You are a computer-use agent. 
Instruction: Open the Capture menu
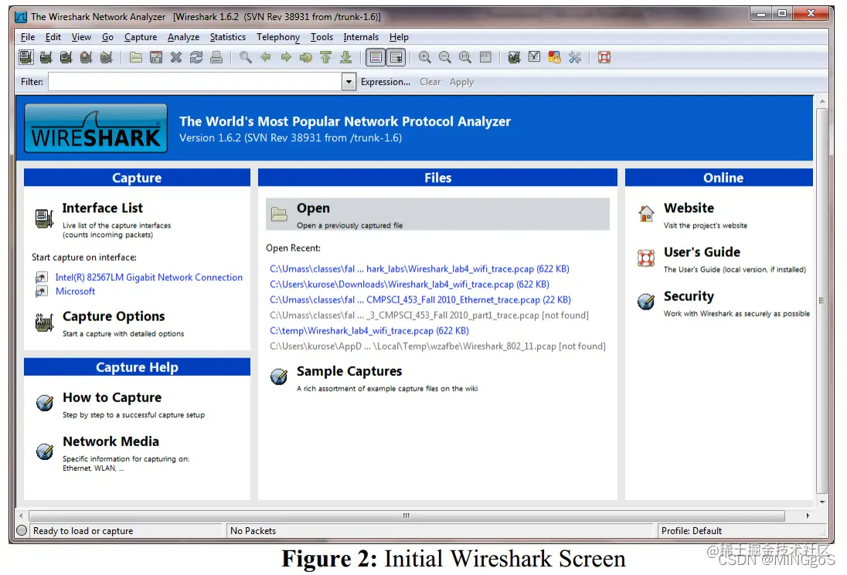click(x=141, y=37)
